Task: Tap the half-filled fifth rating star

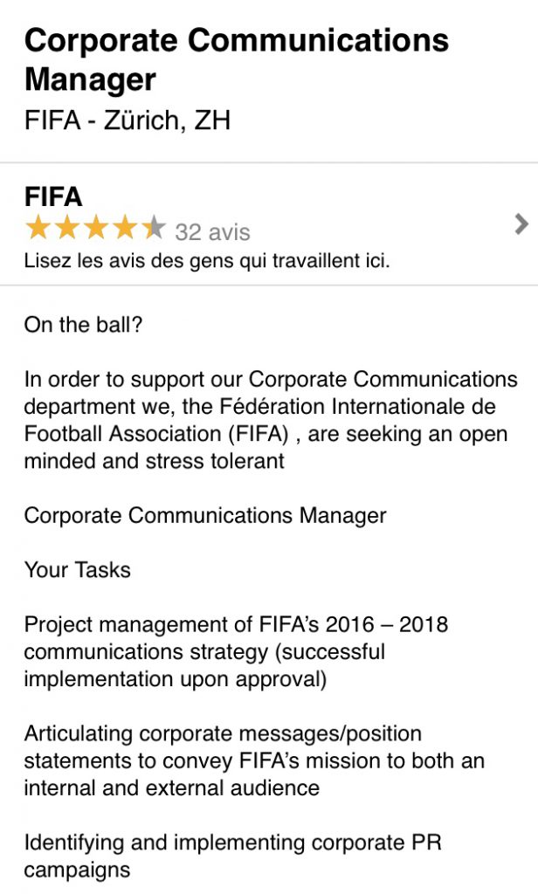Action: click(154, 230)
